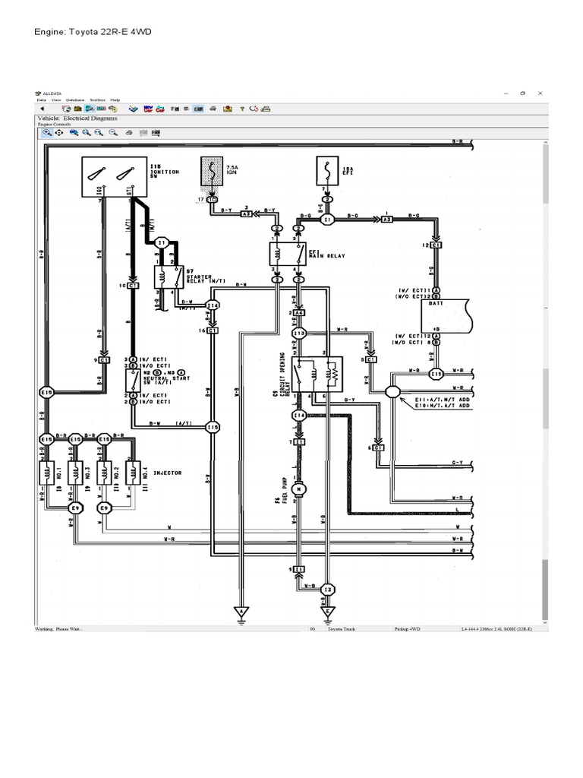Click the gray printer icon in main toolbar
Viewport: 583px width, 778px height.
pyautogui.click(x=213, y=109)
